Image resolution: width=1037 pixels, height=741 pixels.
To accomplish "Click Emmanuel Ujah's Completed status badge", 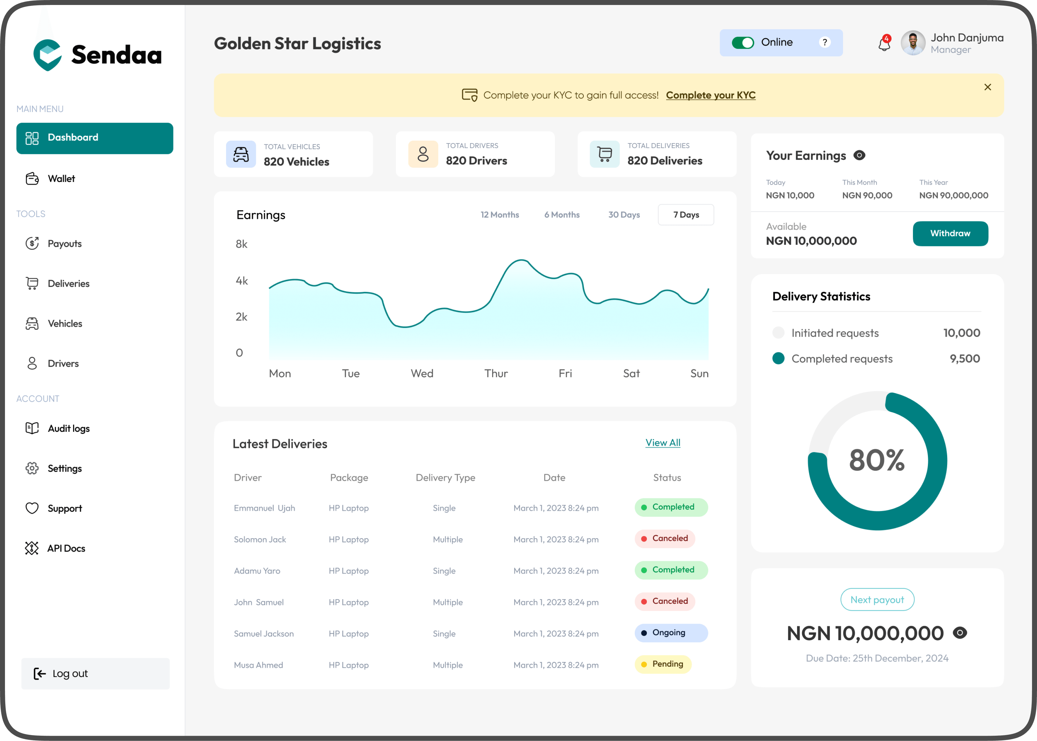I will point(671,507).
